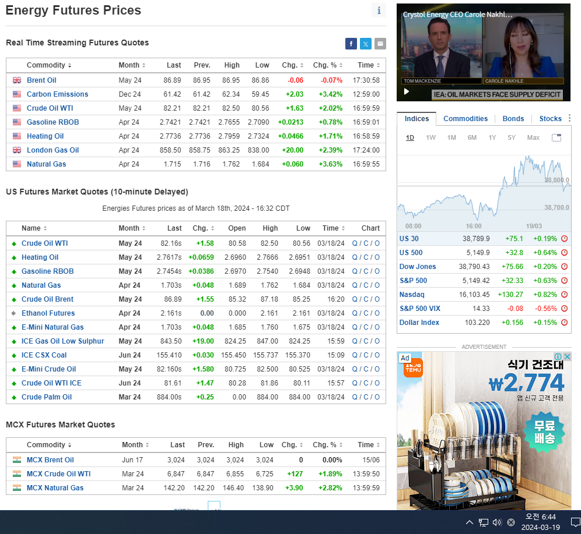This screenshot has height=534, width=581.
Task: Sort US futures table by Chg. column
Action: pyautogui.click(x=203, y=228)
